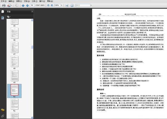This screenshot has width=167, height=119.
Task: Select page 51 thumbnail
Action: [14, 104]
